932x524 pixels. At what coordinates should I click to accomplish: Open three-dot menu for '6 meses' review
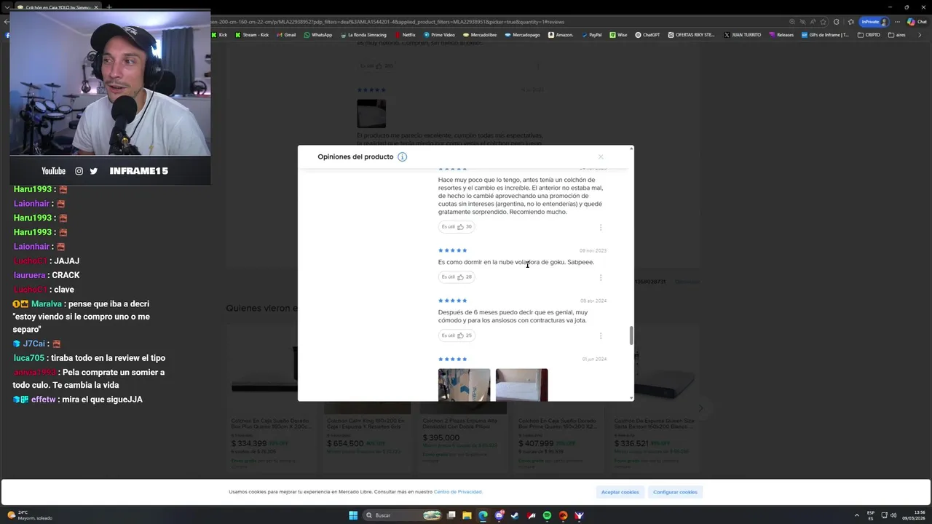coord(601,336)
